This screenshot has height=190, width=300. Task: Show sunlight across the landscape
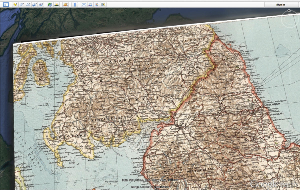coord(56,5)
